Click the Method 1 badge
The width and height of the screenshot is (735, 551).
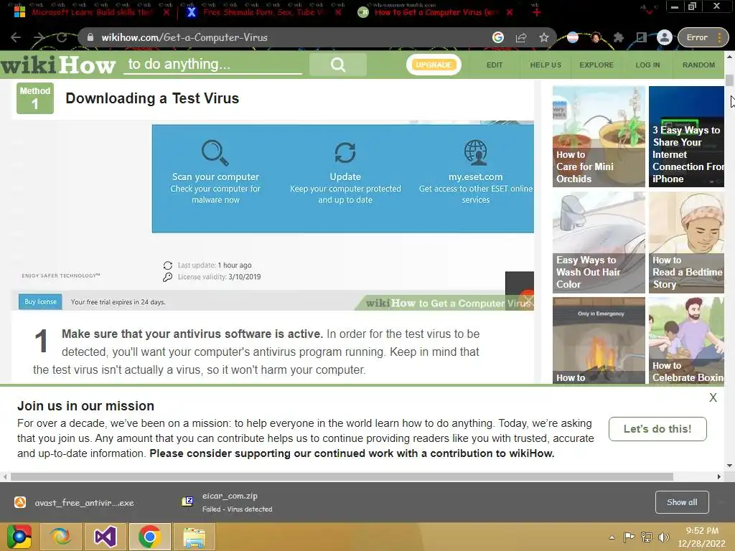tap(35, 98)
